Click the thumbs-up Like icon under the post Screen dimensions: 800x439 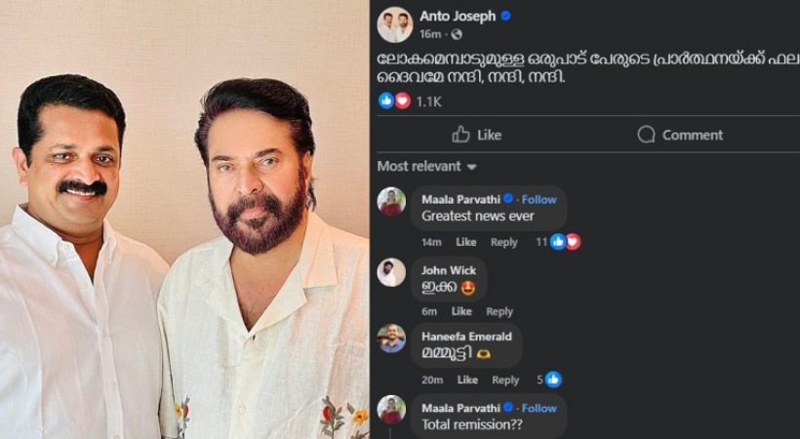coord(460,135)
